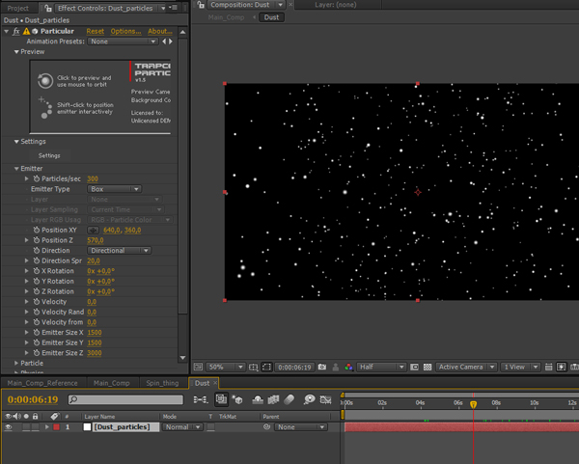Hide the Dust_particles layer eye icon

8,427
